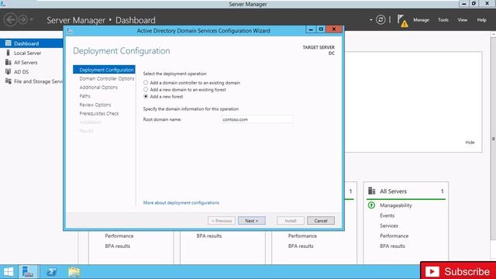496x279 pixels.
Task: Go to Review Options wizard step
Action: click(95, 105)
